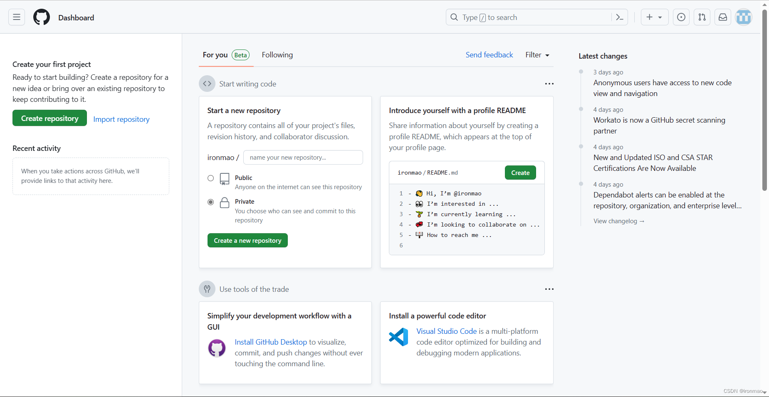Viewport: 769px width, 397px height.
Task: Open the hamburger navigation menu
Action: tap(17, 17)
